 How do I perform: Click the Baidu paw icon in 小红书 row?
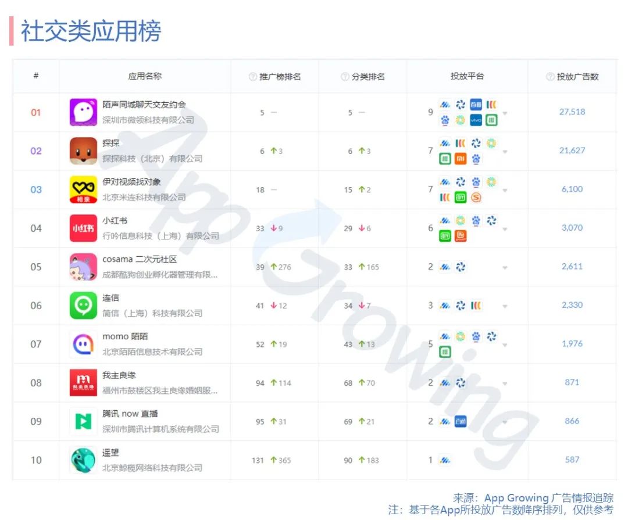coord(476,220)
